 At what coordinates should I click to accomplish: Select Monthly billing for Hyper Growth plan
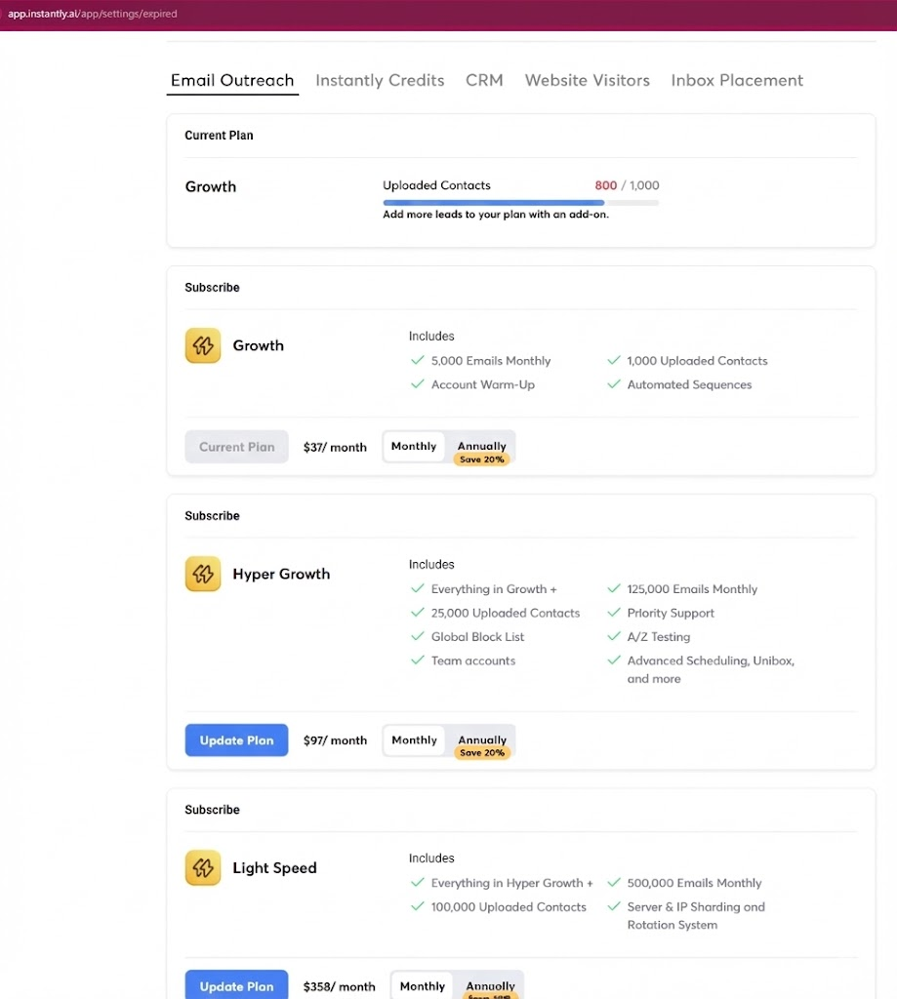[x=414, y=739]
